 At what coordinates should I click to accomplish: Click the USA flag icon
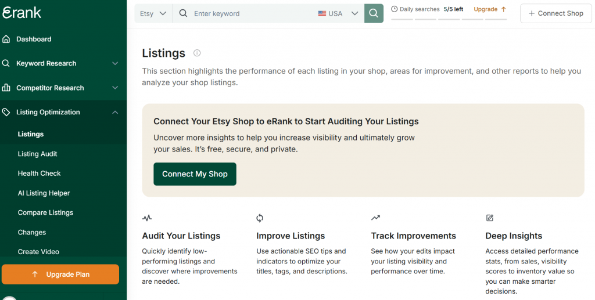[x=322, y=13]
